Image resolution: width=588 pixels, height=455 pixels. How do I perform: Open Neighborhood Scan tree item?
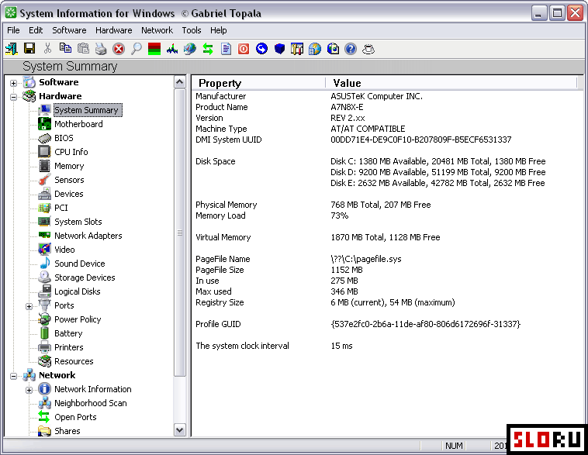pos(91,403)
